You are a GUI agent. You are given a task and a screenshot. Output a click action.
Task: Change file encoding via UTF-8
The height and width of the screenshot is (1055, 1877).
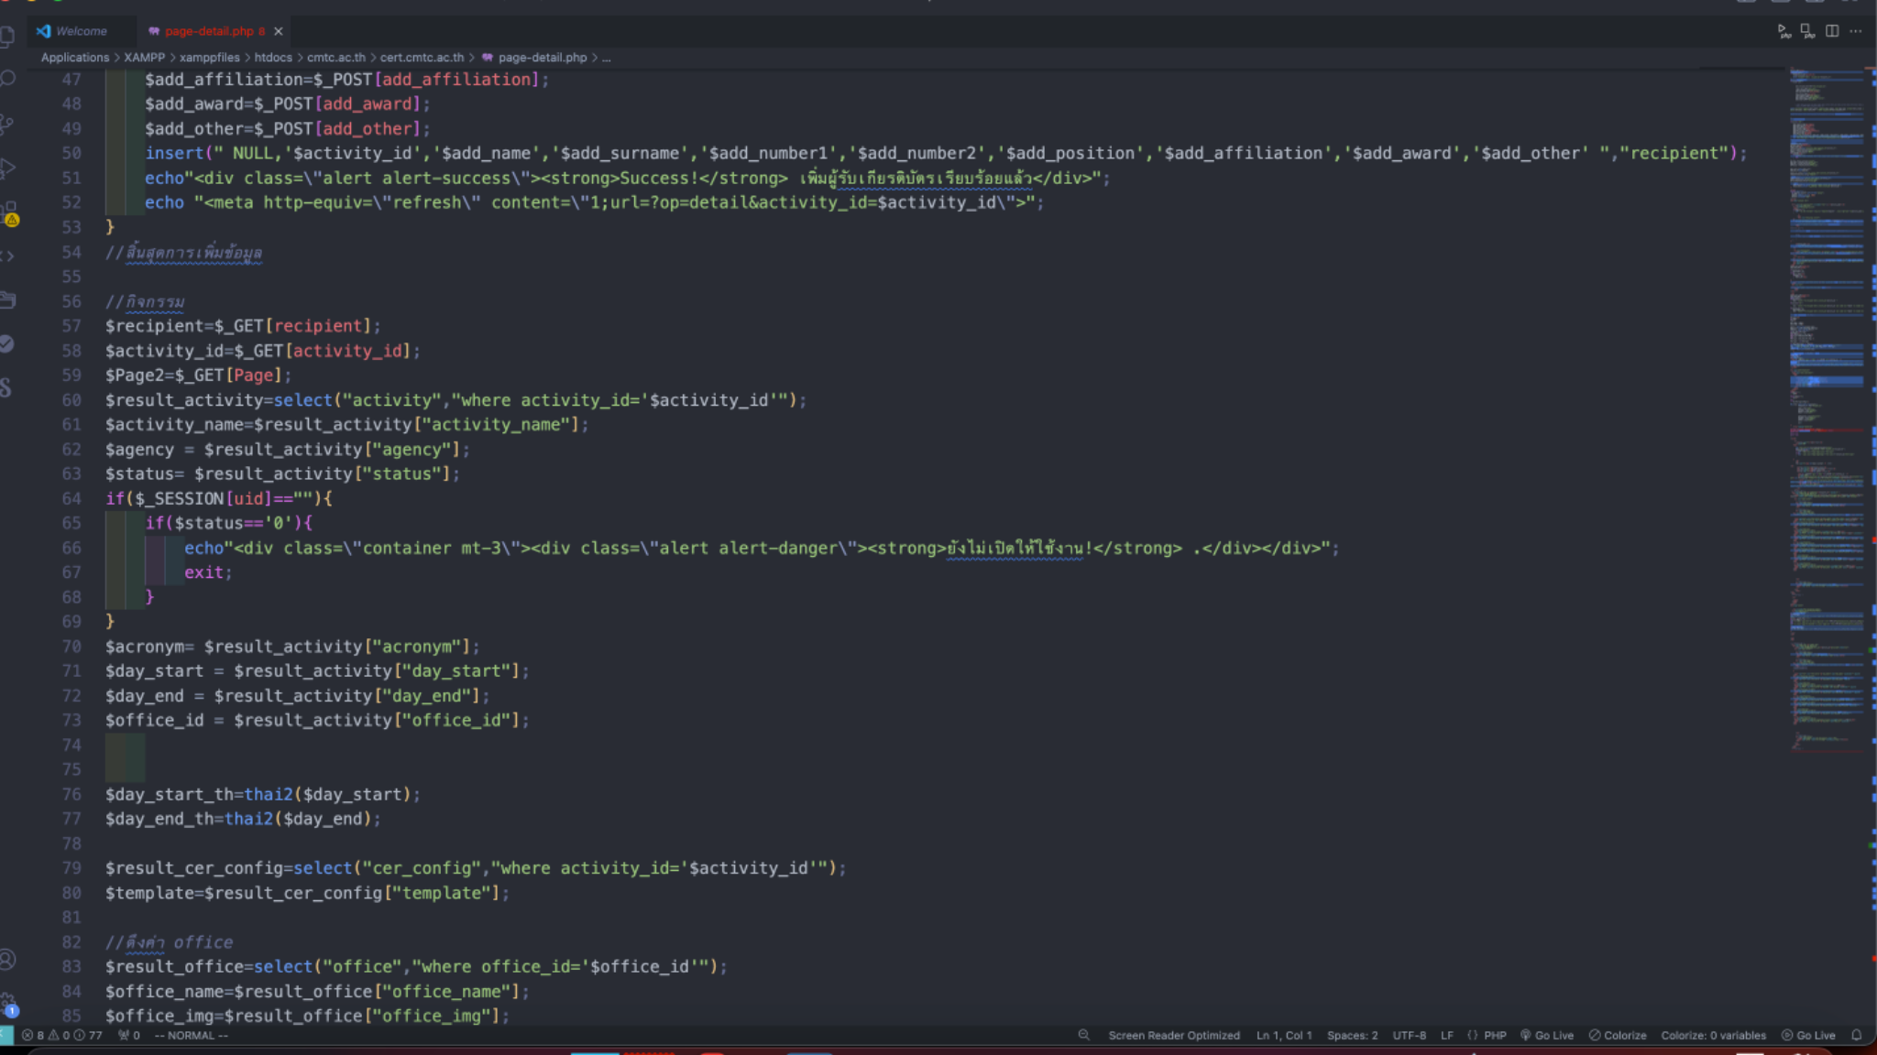click(x=1410, y=1035)
